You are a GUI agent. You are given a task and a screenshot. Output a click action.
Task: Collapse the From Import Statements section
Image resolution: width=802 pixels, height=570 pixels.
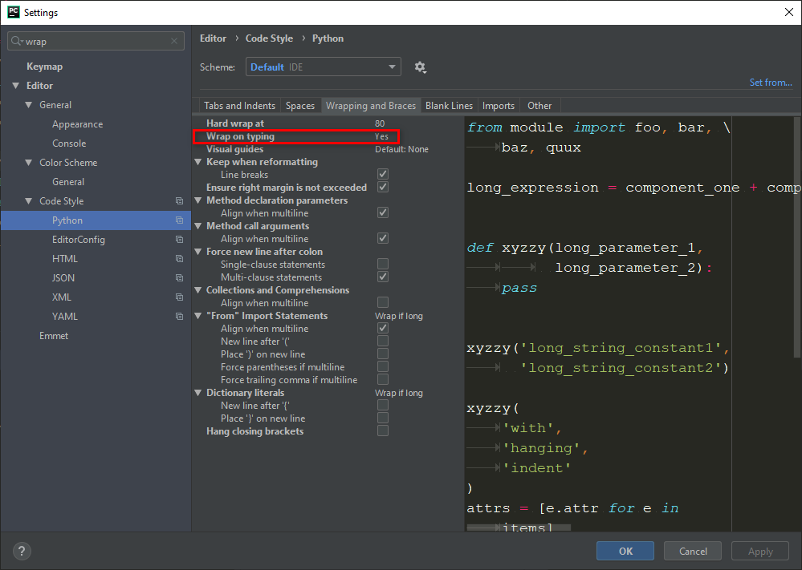(197, 315)
